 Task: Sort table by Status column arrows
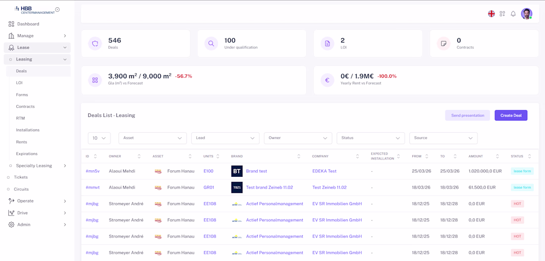coord(529,157)
